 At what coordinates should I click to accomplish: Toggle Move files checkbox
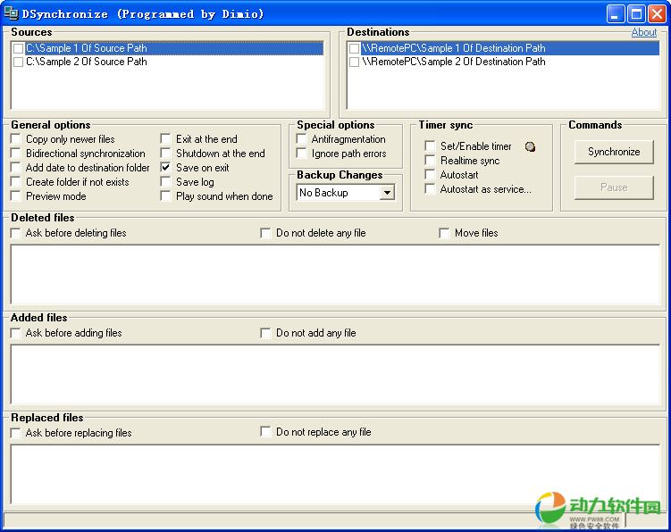pos(445,233)
